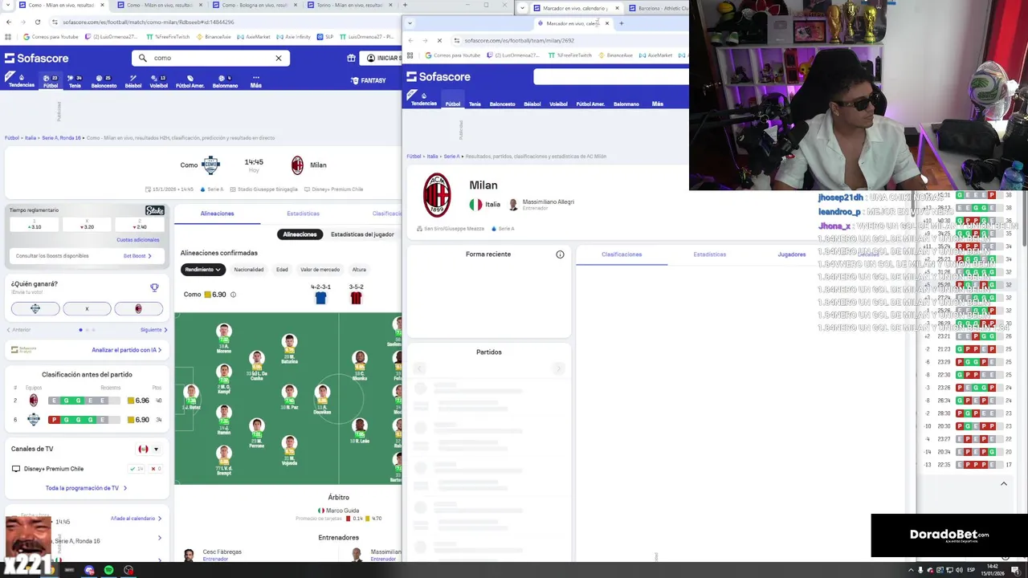This screenshot has width=1028, height=578.
Task: Click Milan row in pre-match standings
Action: (x=87, y=401)
